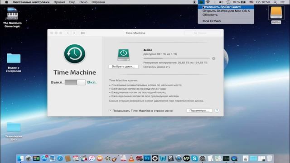
Task: Go forward with the toolbar forward arrow
Action: coord(74,33)
